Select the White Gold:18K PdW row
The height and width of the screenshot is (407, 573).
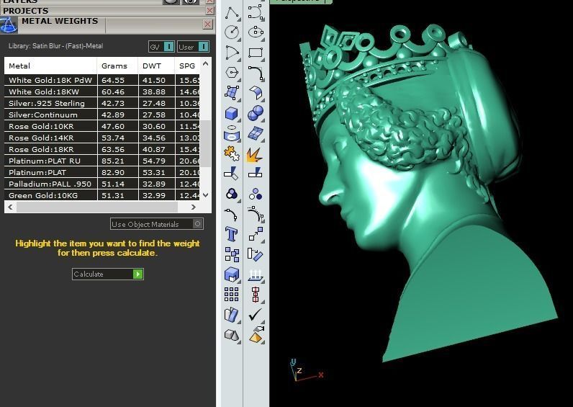(x=102, y=80)
